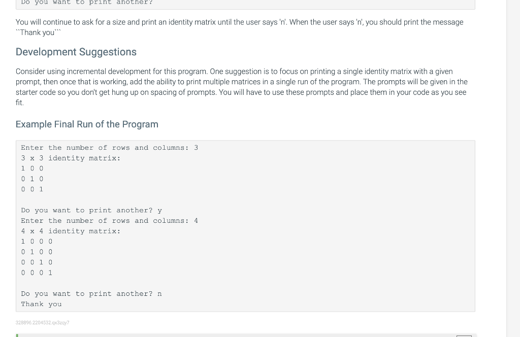
Task: Click the 'Do you want to print another? y' line
Action: pos(91,211)
